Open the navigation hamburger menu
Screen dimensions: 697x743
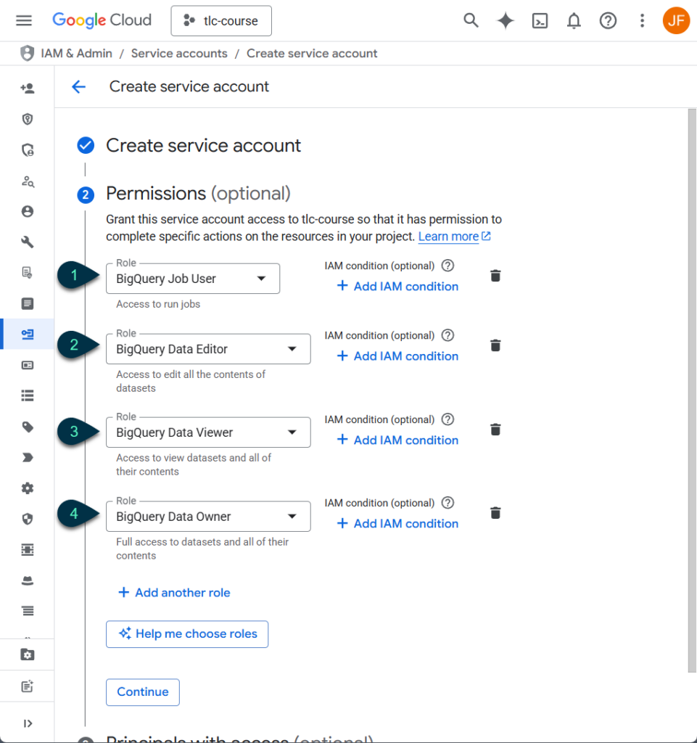pyautogui.click(x=24, y=20)
